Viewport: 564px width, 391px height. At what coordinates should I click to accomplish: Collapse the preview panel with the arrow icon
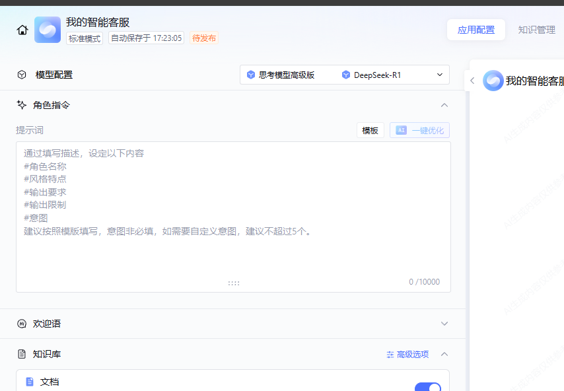pos(472,80)
